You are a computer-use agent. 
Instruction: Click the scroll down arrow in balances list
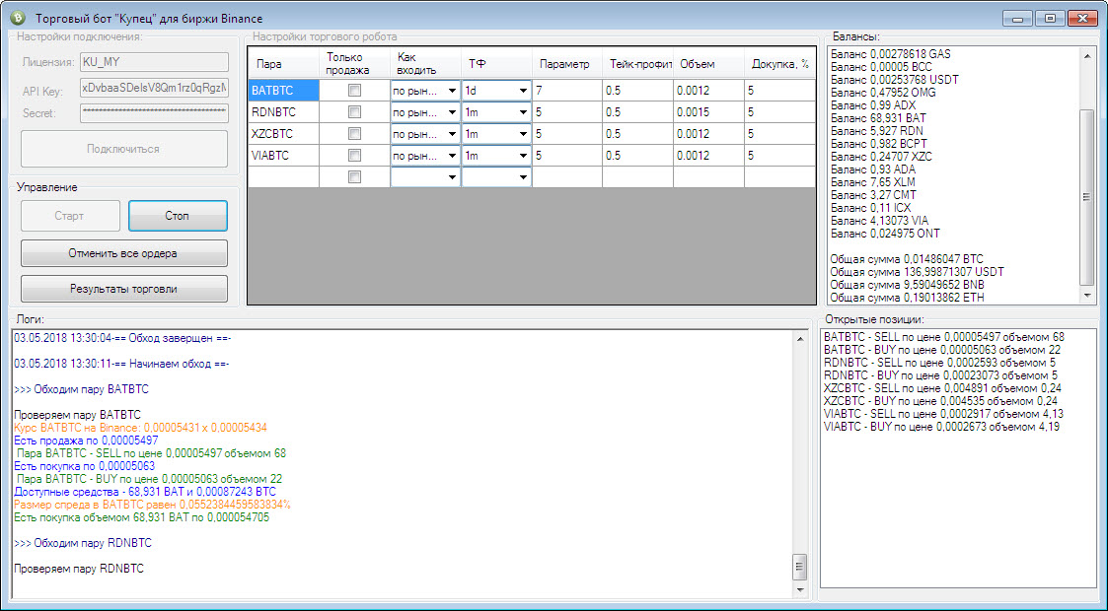[x=1088, y=295]
